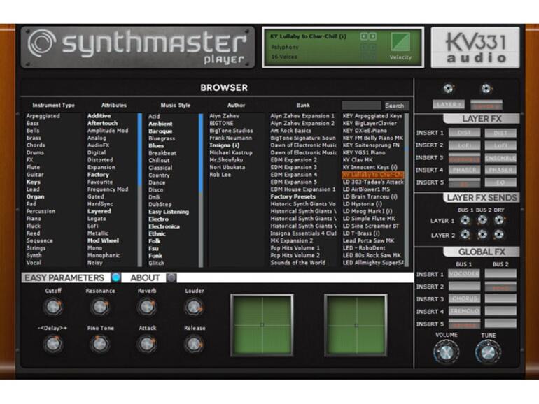Click the master Volume knob
This screenshot has width=539, height=404.
pos(446,352)
